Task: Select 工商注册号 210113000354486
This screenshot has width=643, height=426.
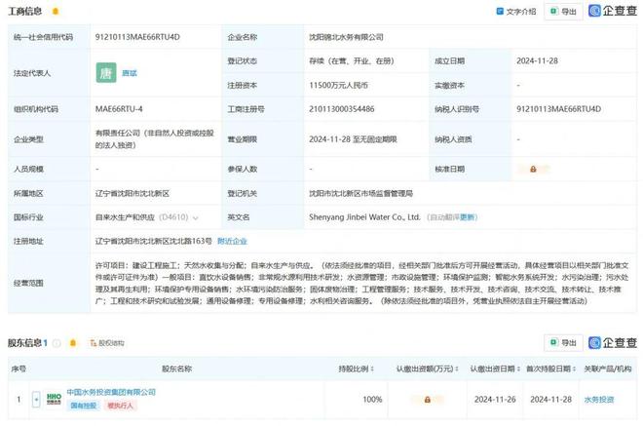Action: pos(342,109)
